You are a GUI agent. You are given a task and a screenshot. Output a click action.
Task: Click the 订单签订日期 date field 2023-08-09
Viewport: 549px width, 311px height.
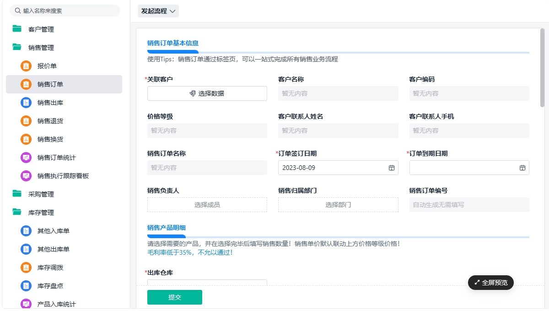338,168
